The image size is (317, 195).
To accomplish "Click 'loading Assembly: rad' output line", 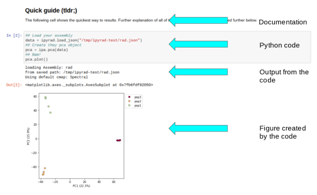I will 49,68.
